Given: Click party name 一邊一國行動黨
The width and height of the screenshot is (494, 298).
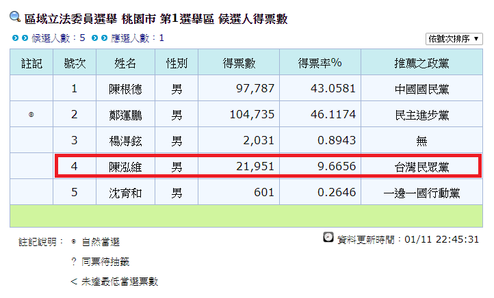Looking at the screenshot, I should pos(422,193).
